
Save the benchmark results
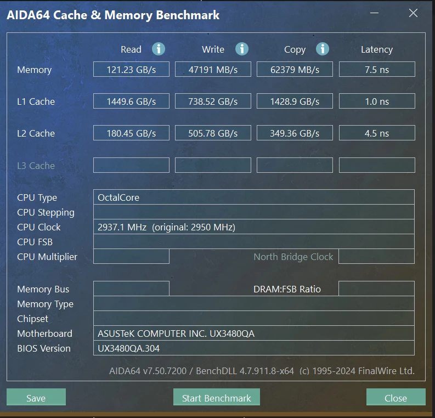[36, 397]
